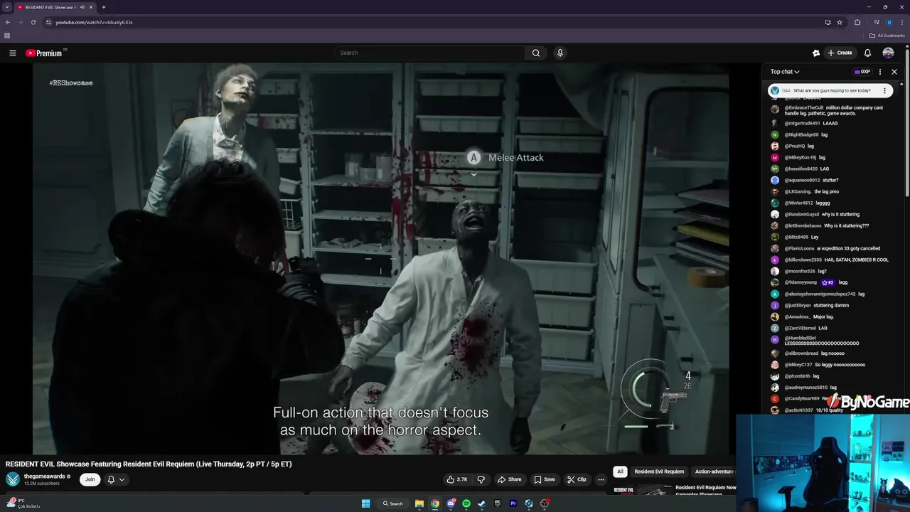Click the Create button
This screenshot has width=910, height=512.
[840, 53]
